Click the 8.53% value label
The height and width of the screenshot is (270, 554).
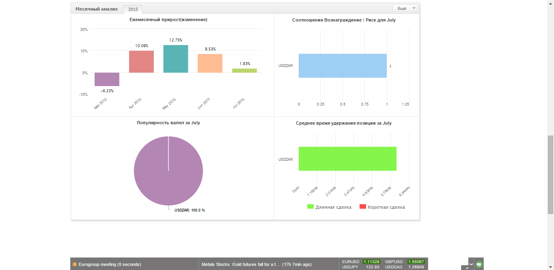pos(210,49)
